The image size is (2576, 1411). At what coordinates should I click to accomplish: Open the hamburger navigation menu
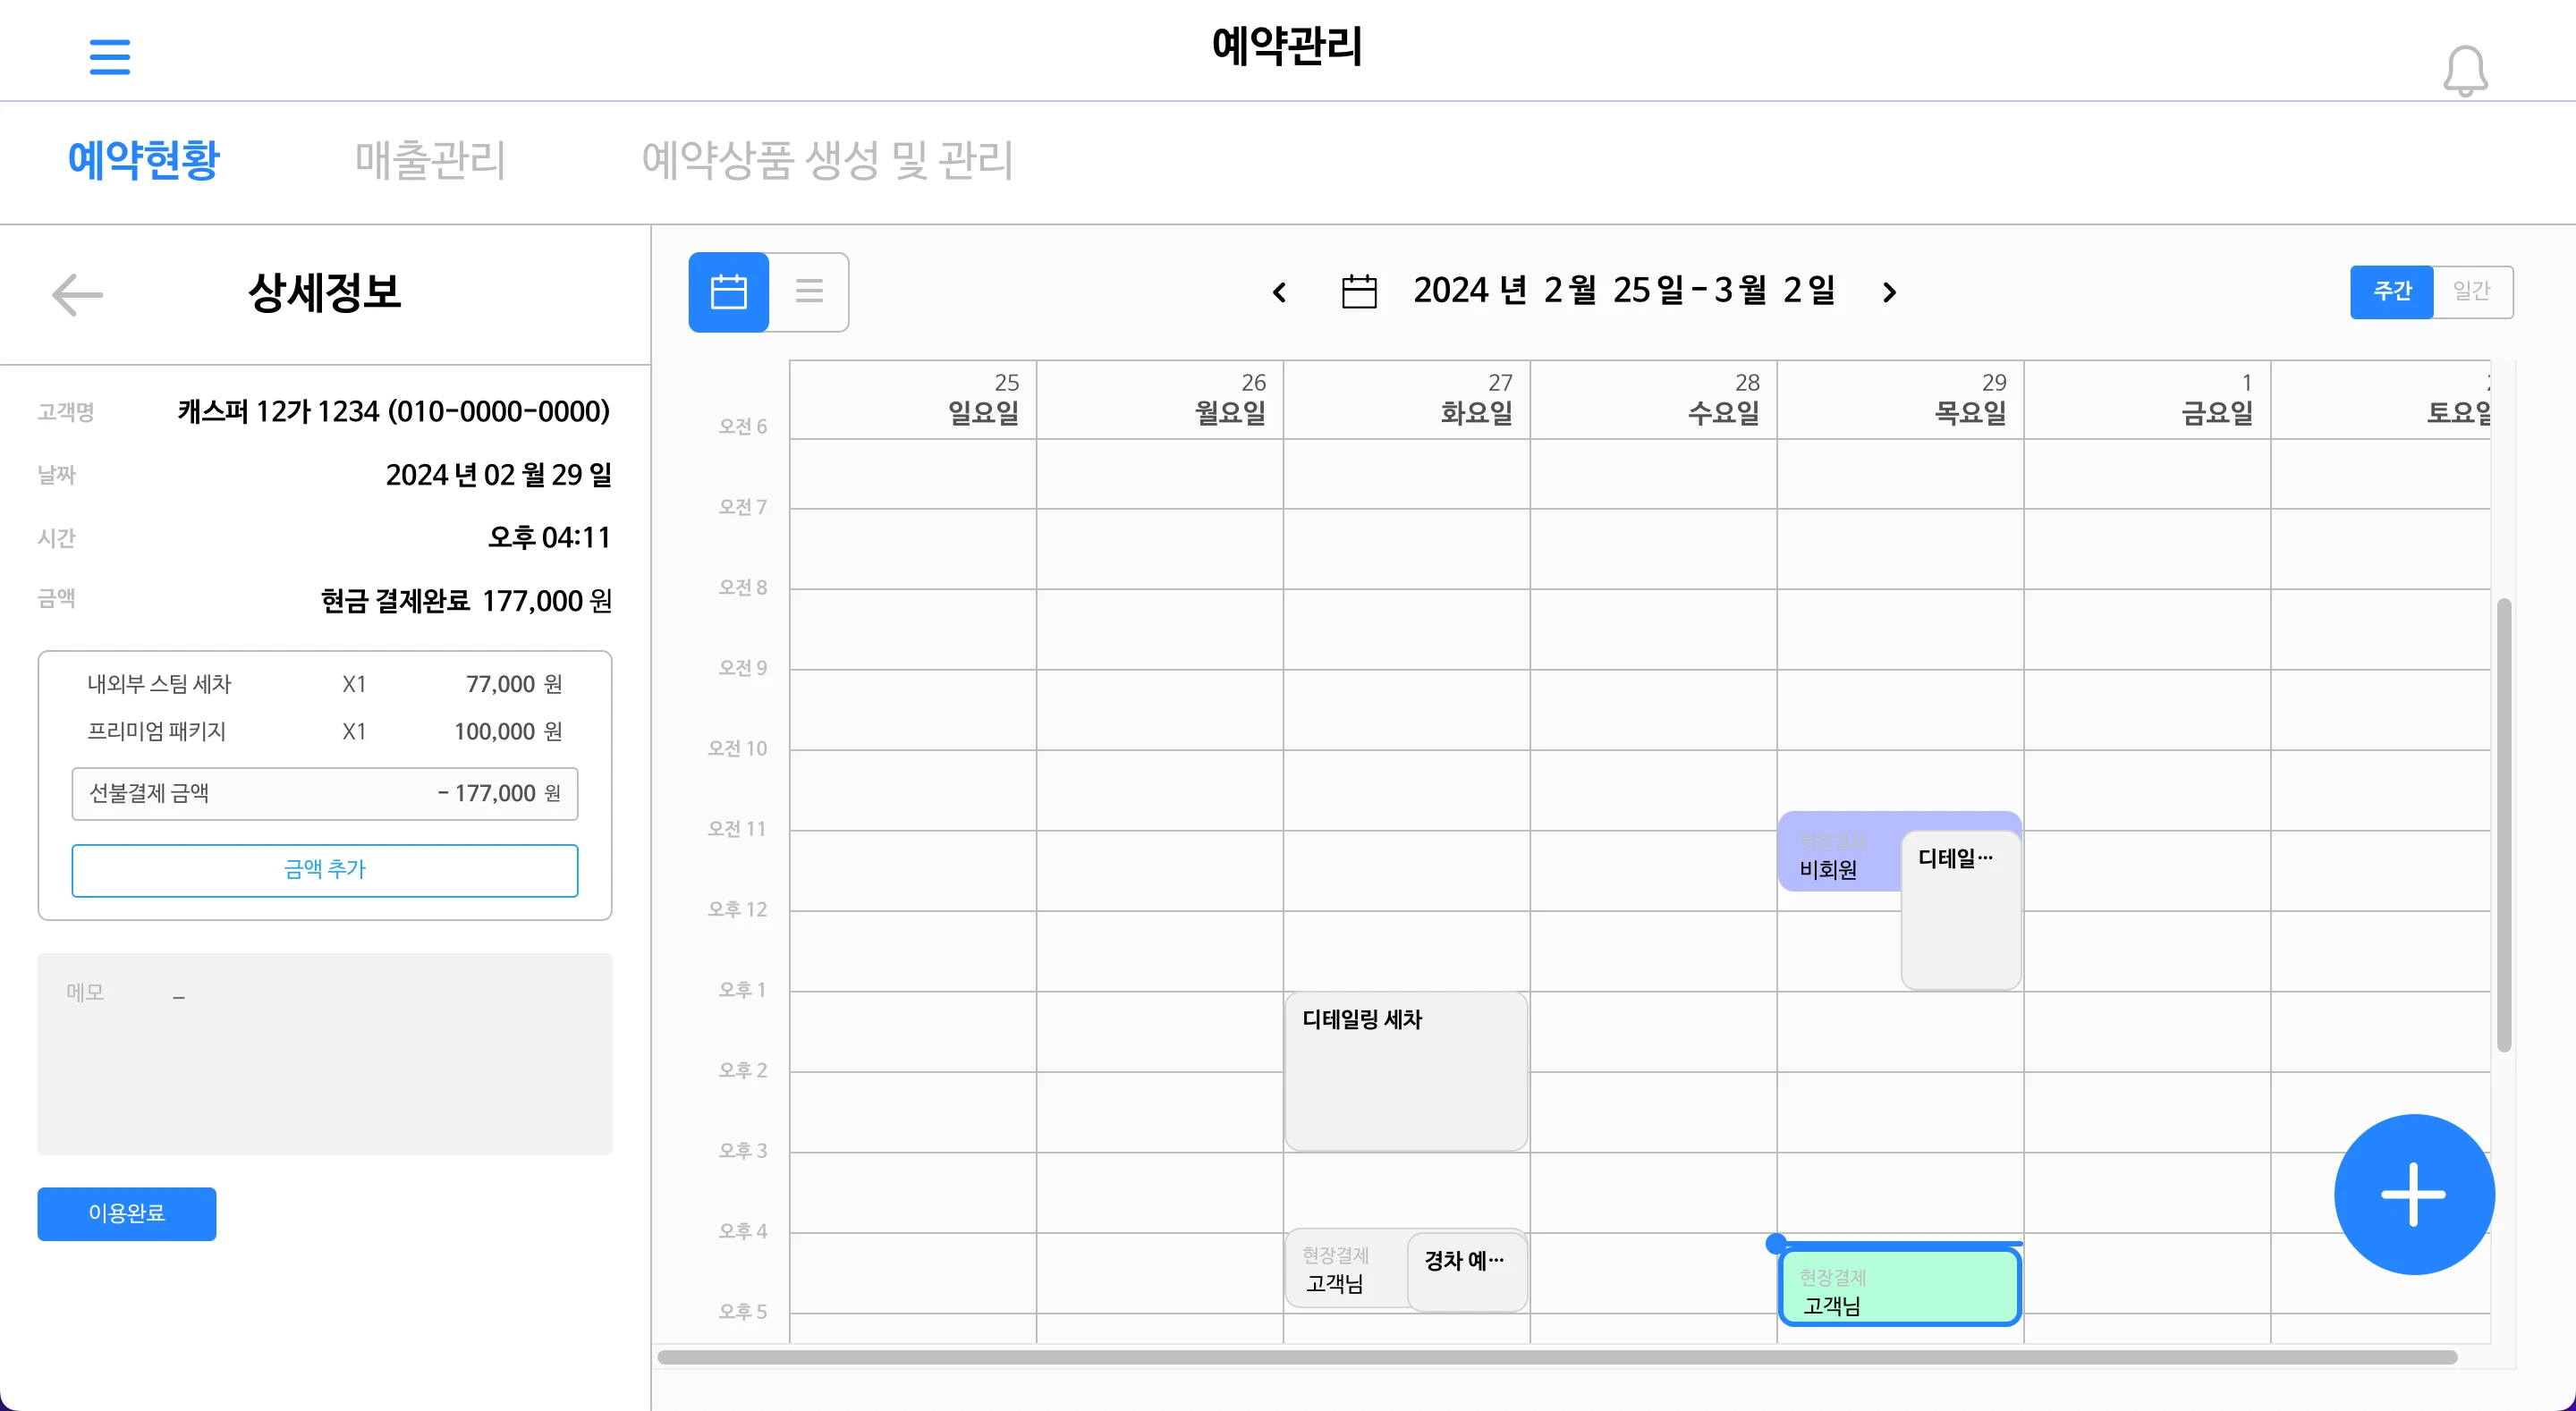[x=110, y=57]
